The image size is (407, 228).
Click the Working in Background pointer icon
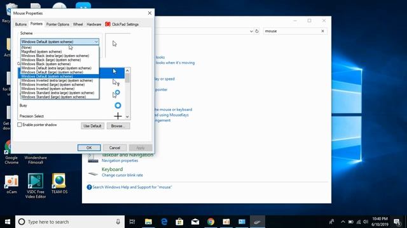116,94
